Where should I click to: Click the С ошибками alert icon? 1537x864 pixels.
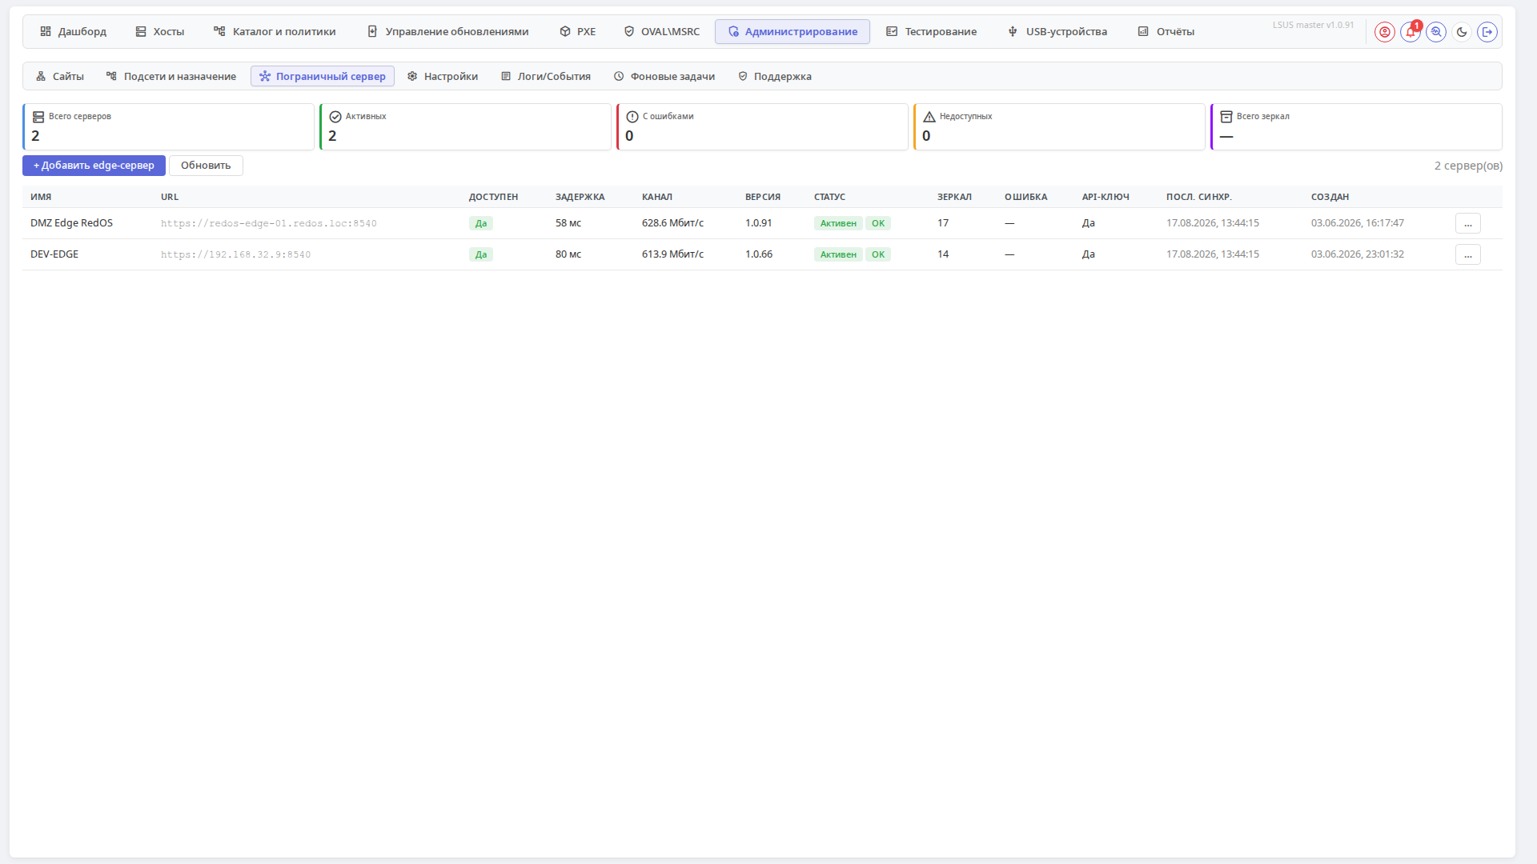click(632, 117)
